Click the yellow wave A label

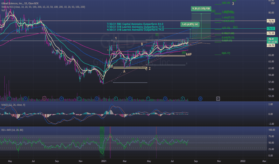124,72
